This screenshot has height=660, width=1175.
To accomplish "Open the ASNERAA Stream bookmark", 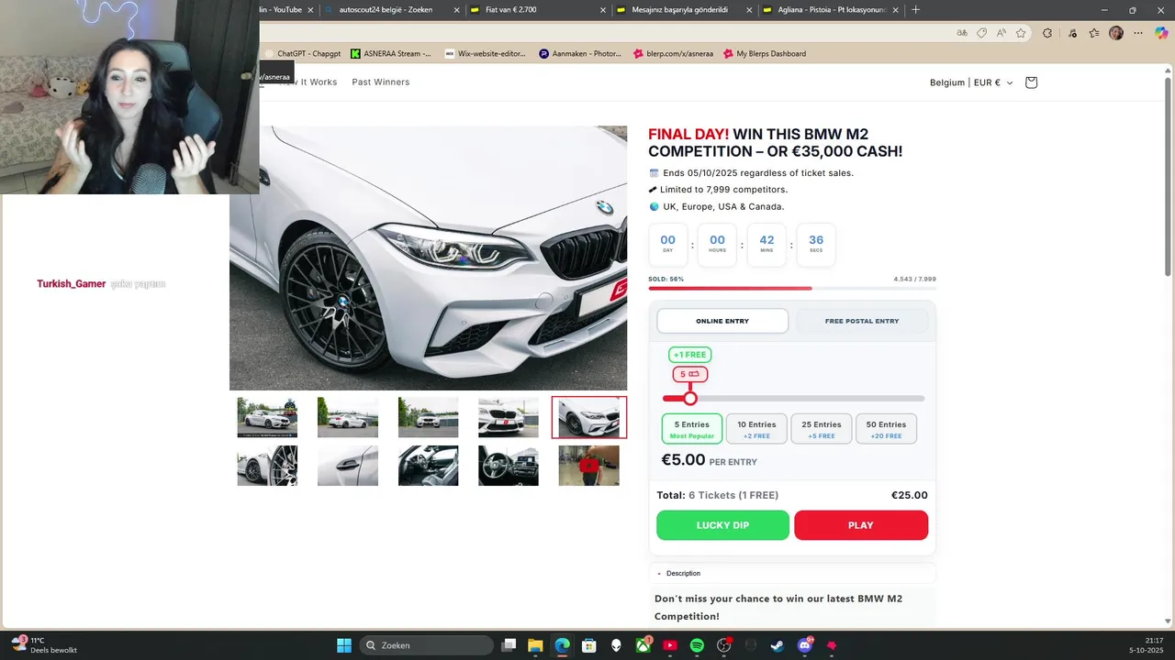I will 391,54.
